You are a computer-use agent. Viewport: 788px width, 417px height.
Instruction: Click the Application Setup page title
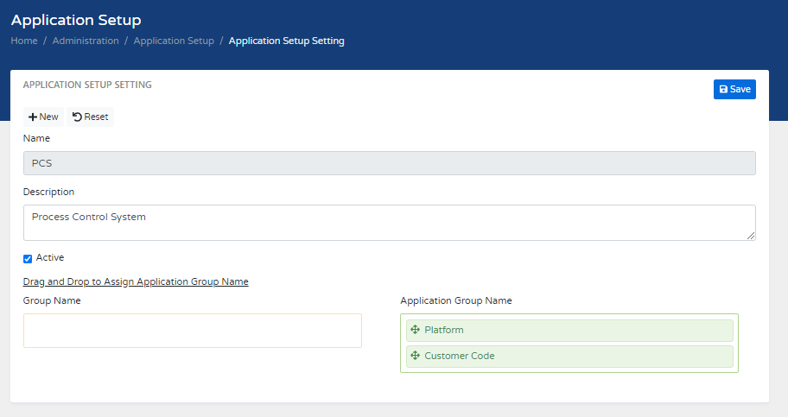[76, 19]
